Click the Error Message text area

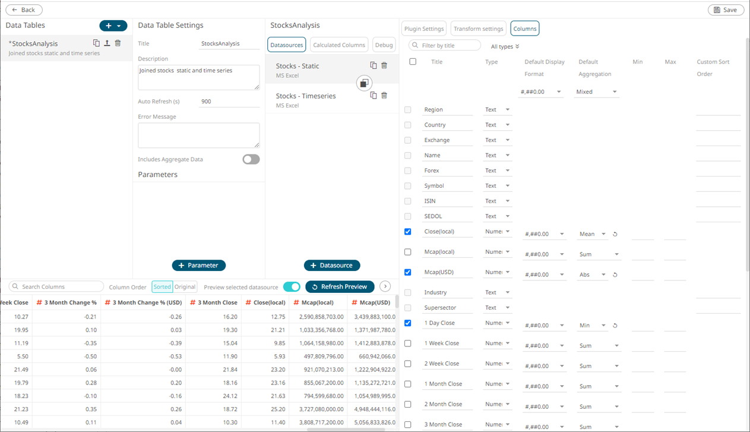coord(198,135)
